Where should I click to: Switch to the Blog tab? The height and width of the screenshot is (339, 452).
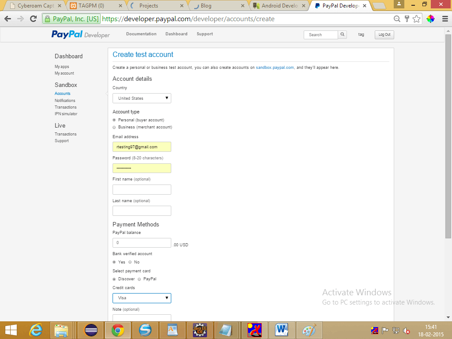(x=218, y=6)
